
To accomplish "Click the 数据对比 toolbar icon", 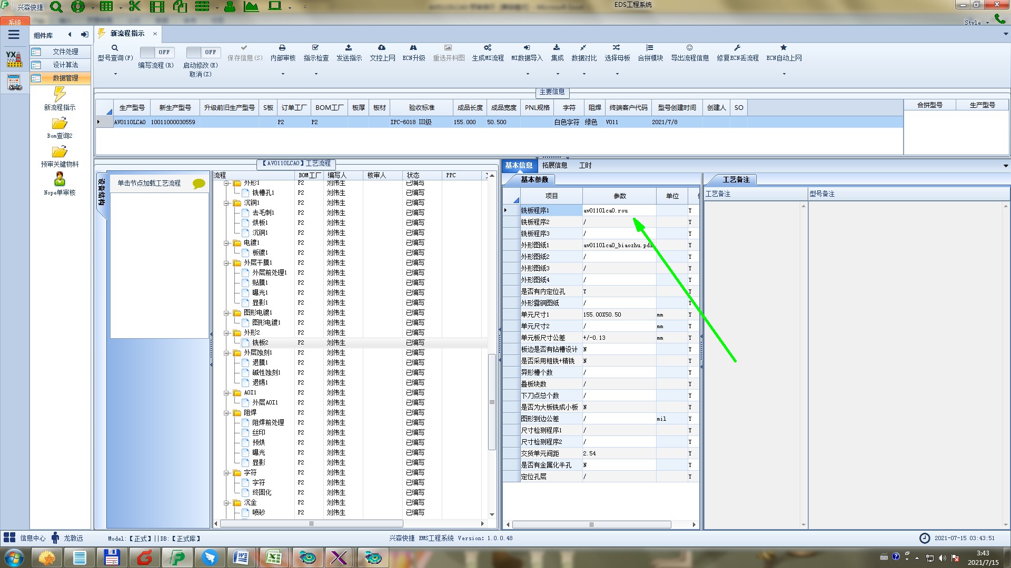I will point(583,48).
